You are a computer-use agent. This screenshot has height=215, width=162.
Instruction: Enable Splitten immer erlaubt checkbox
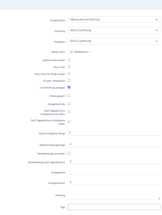pyautogui.click(x=69, y=60)
